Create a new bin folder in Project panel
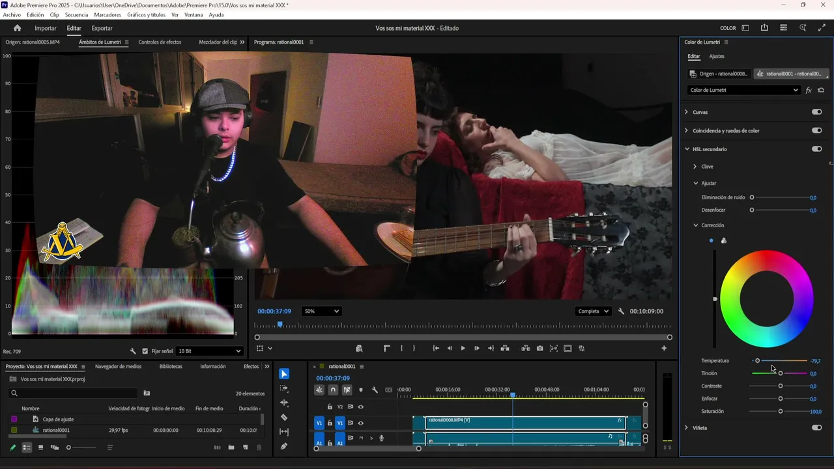The image size is (834, 469). click(x=231, y=448)
